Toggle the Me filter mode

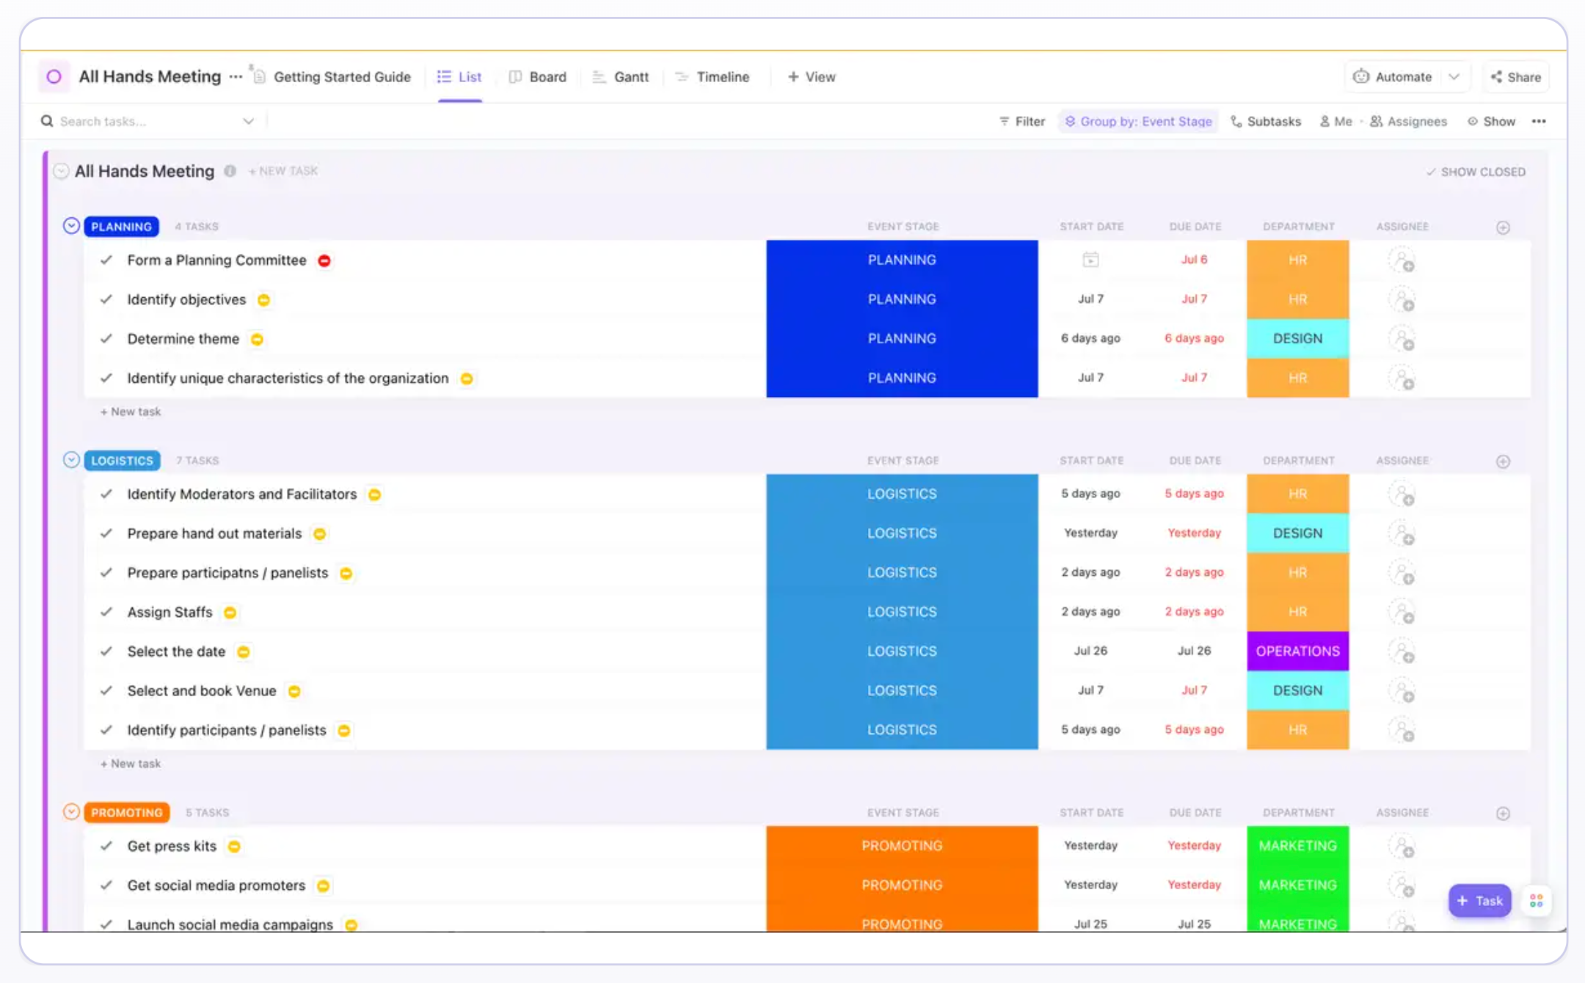click(x=1337, y=121)
